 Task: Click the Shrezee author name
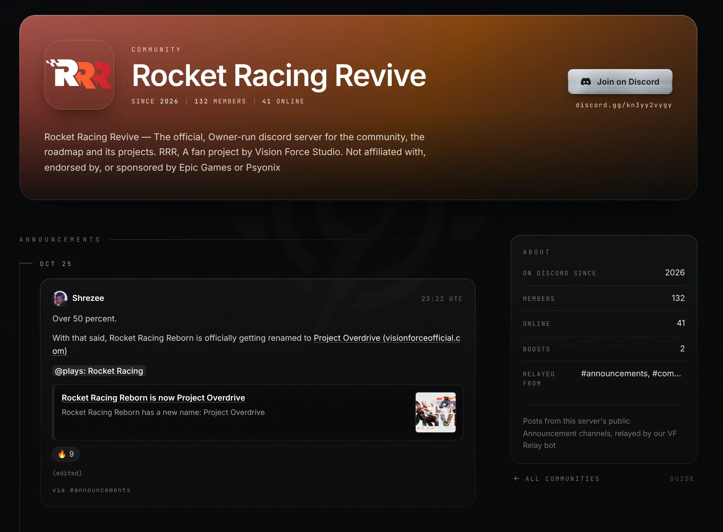tap(88, 298)
